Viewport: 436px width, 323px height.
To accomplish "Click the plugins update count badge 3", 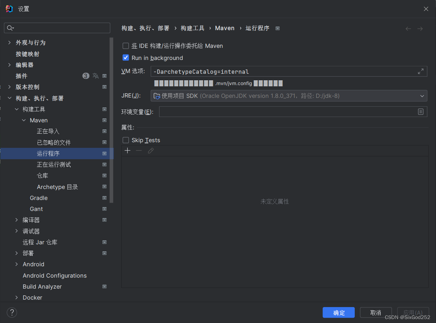I will click(x=86, y=76).
